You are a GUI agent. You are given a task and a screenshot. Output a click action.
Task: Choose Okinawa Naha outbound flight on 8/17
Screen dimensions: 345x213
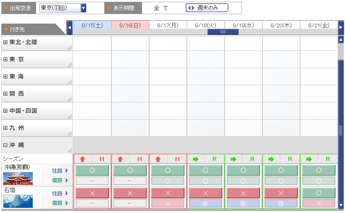(x=167, y=170)
